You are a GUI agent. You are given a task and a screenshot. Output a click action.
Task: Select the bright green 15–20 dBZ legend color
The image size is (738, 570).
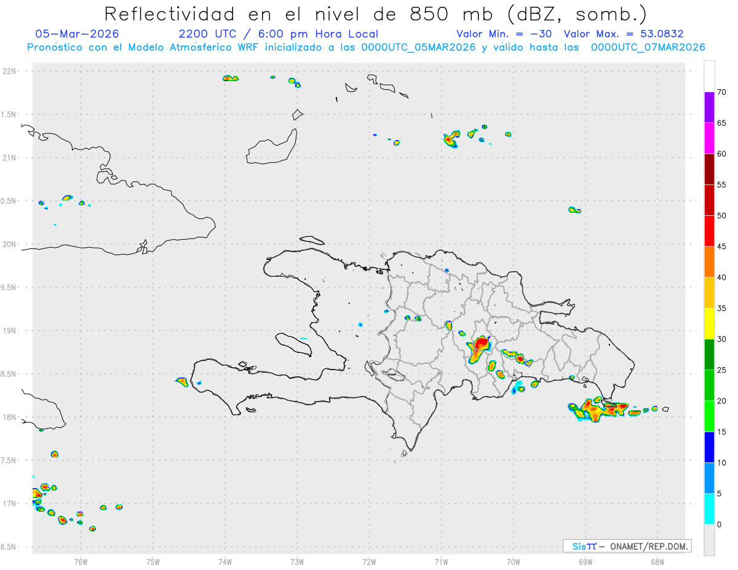(709, 416)
